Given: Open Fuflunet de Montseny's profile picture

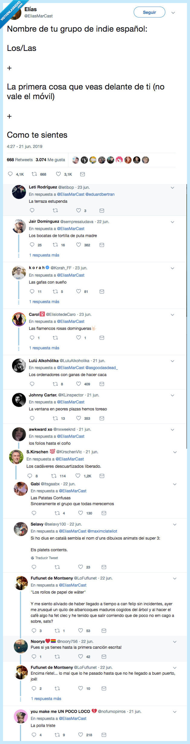Looking at the screenshot, I should [21, 583].
